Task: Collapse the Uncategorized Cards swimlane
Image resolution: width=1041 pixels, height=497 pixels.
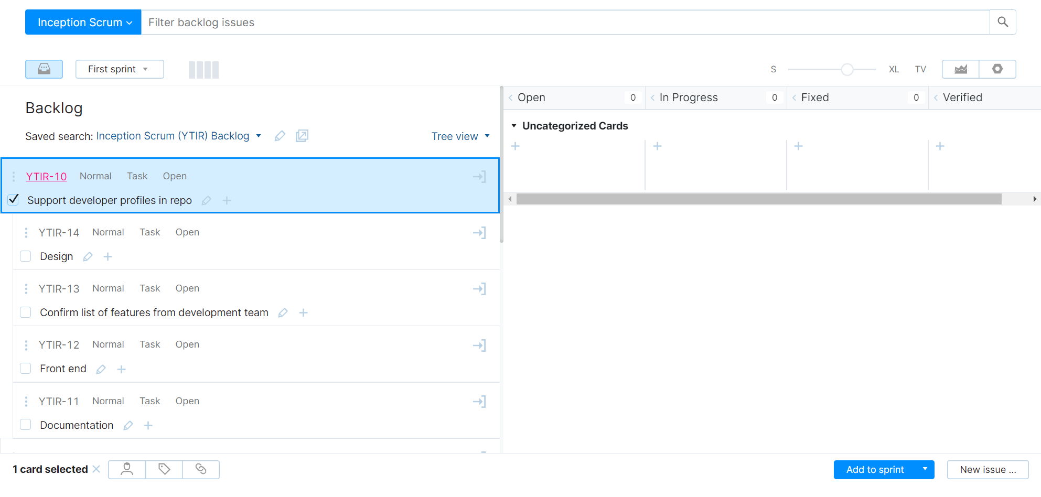Action: coord(514,126)
